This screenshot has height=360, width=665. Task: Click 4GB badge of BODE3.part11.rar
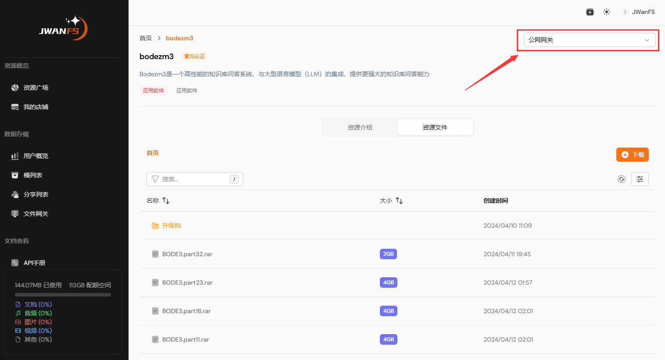tap(389, 339)
